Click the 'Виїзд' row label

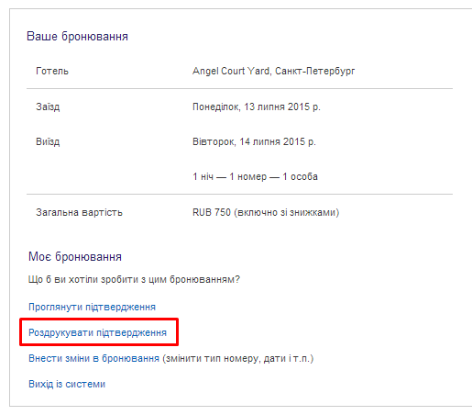pyautogui.click(x=48, y=141)
